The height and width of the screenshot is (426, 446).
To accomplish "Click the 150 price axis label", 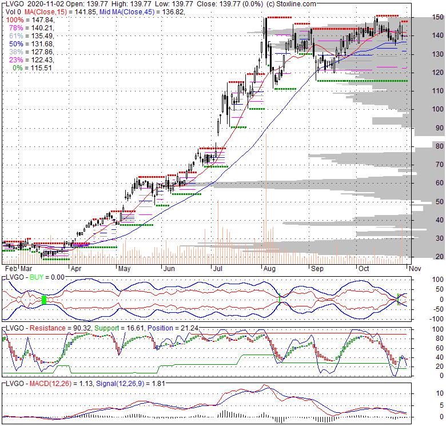I will [438, 17].
